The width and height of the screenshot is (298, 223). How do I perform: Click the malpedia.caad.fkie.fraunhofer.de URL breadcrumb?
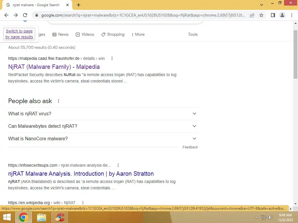coord(56,58)
